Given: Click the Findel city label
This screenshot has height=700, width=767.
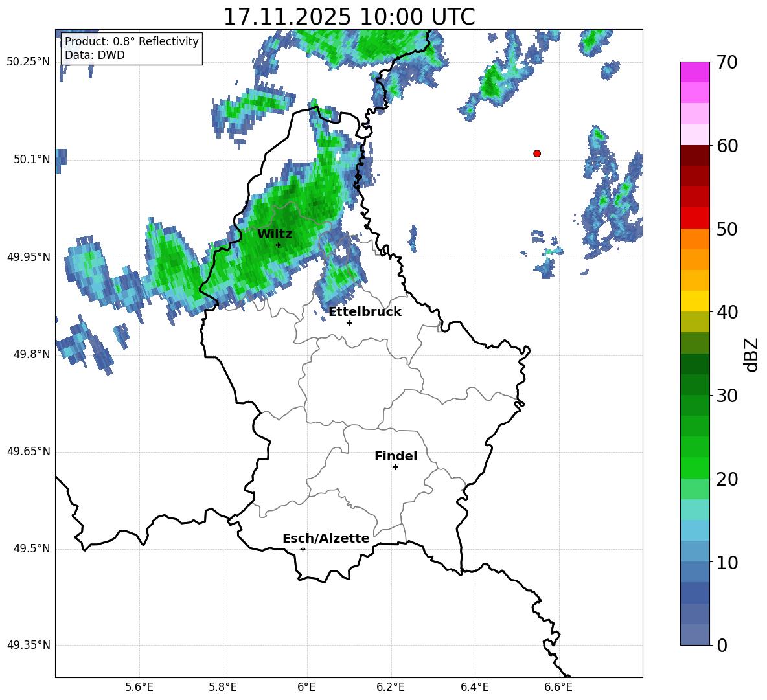Looking at the screenshot, I should [396, 456].
